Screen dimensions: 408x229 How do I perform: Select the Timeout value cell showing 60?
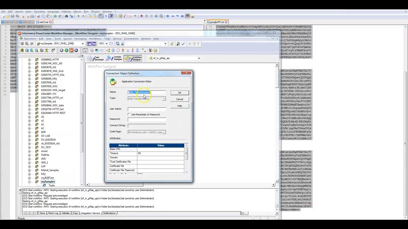coord(161,153)
